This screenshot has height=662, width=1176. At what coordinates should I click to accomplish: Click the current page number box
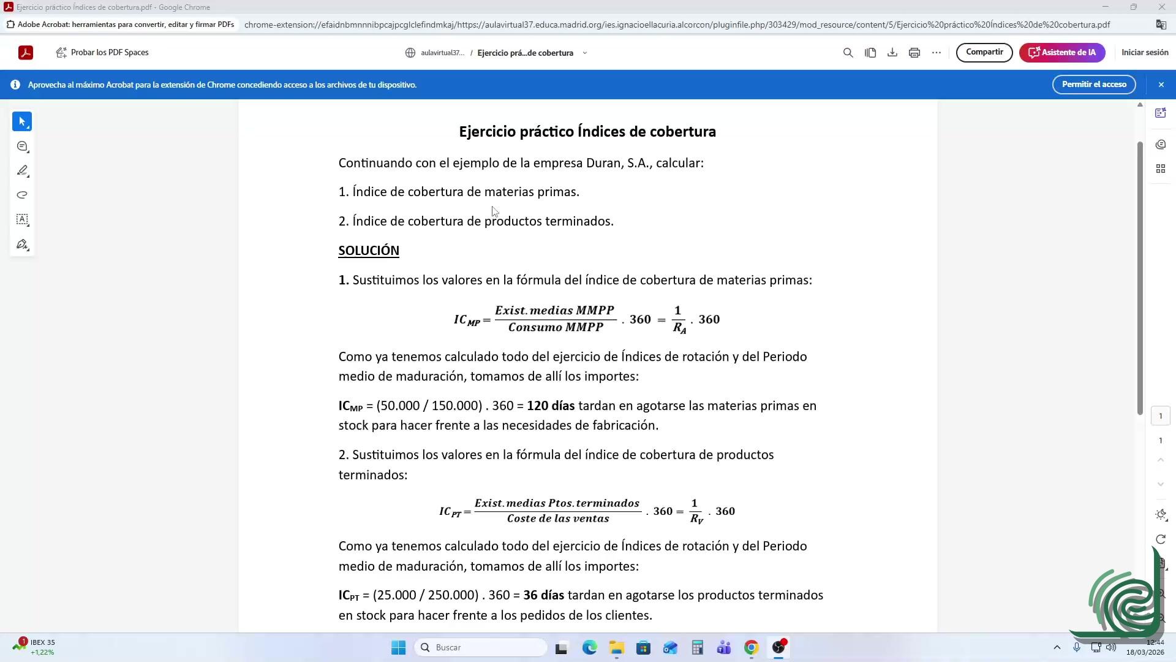pos(1160,416)
